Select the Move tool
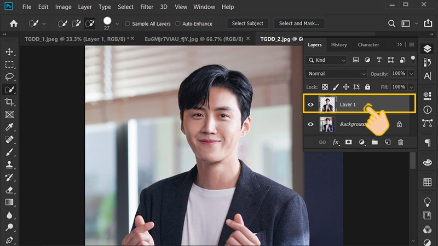Image resolution: width=438 pixels, height=246 pixels. click(9, 52)
